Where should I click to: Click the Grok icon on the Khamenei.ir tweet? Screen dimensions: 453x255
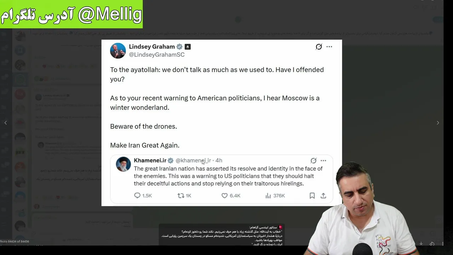click(314, 160)
